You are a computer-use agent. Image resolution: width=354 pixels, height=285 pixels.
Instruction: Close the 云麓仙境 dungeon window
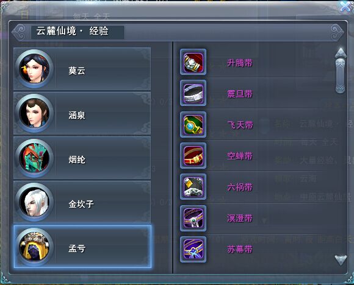(x=346, y=6)
